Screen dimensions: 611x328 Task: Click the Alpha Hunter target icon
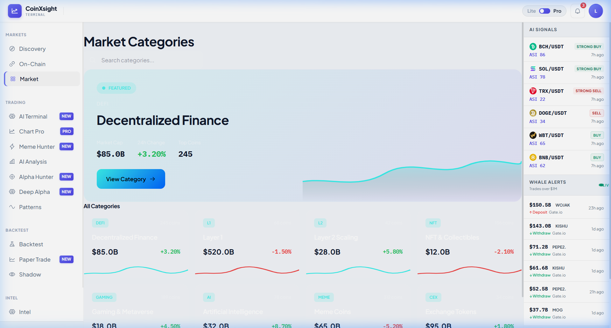(12, 177)
